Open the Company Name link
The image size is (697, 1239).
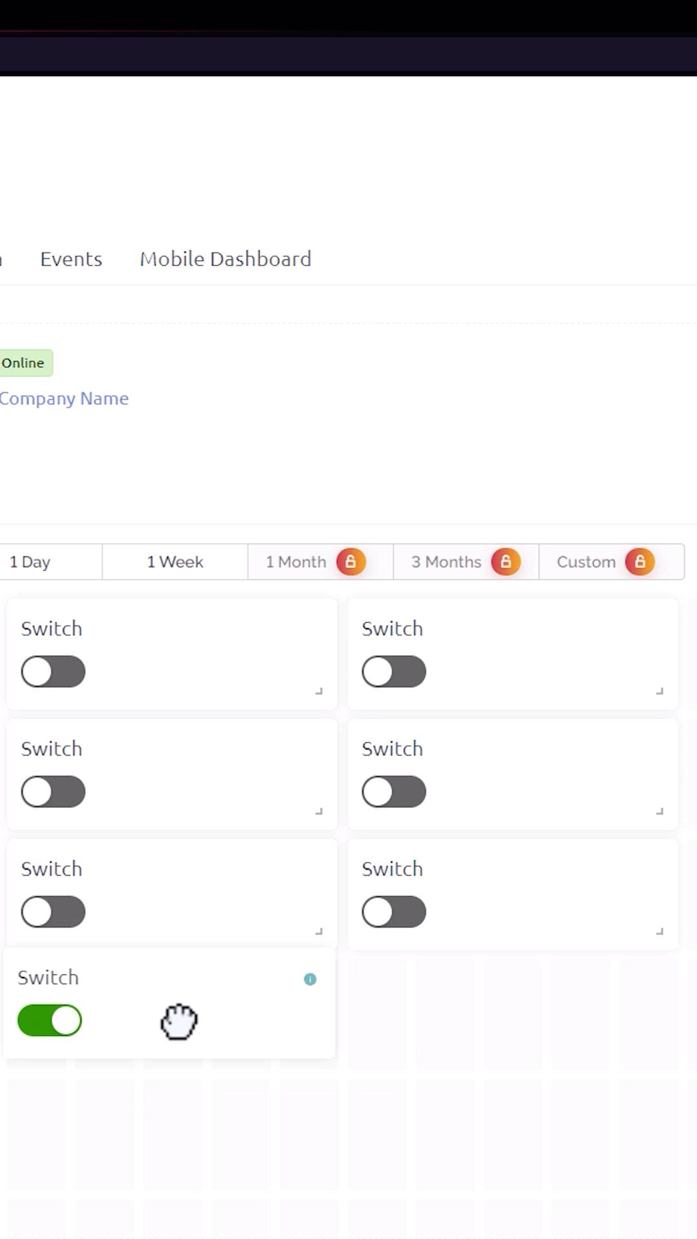click(64, 399)
